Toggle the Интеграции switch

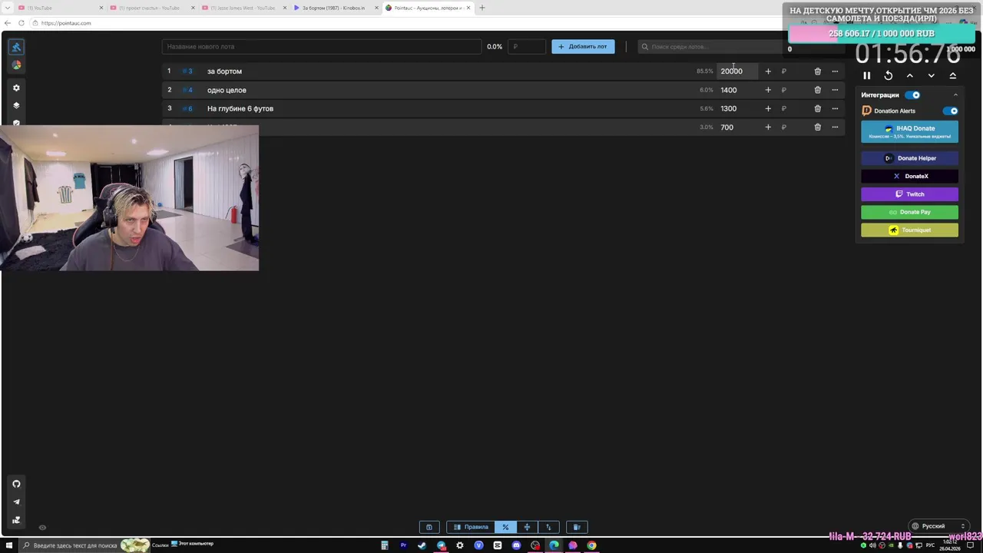coord(912,95)
